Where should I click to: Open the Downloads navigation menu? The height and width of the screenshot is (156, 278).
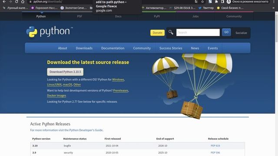click(84, 48)
